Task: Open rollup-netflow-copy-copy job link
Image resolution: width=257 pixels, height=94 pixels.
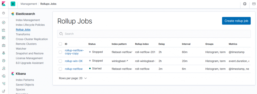Action: pyautogui.click(x=74, y=52)
